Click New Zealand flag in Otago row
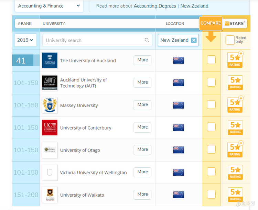The height and width of the screenshot is (210, 258). 179,150
